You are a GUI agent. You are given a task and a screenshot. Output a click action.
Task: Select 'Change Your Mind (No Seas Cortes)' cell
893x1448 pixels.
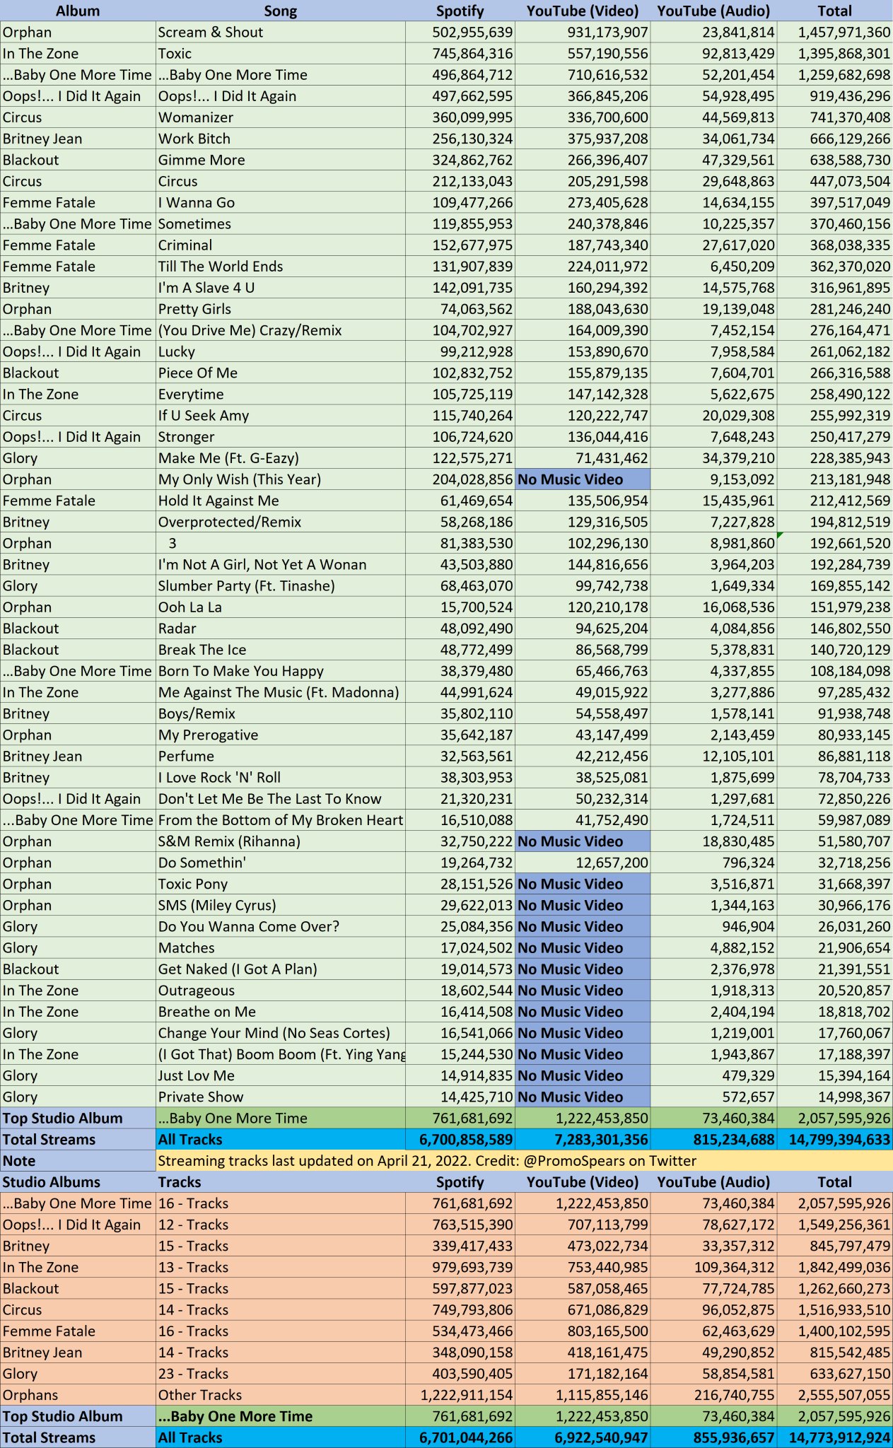pos(281,1033)
